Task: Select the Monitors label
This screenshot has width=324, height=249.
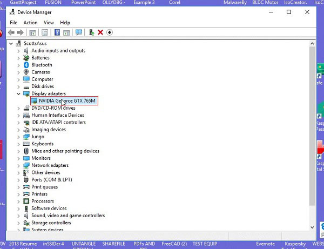Action: click(41, 158)
